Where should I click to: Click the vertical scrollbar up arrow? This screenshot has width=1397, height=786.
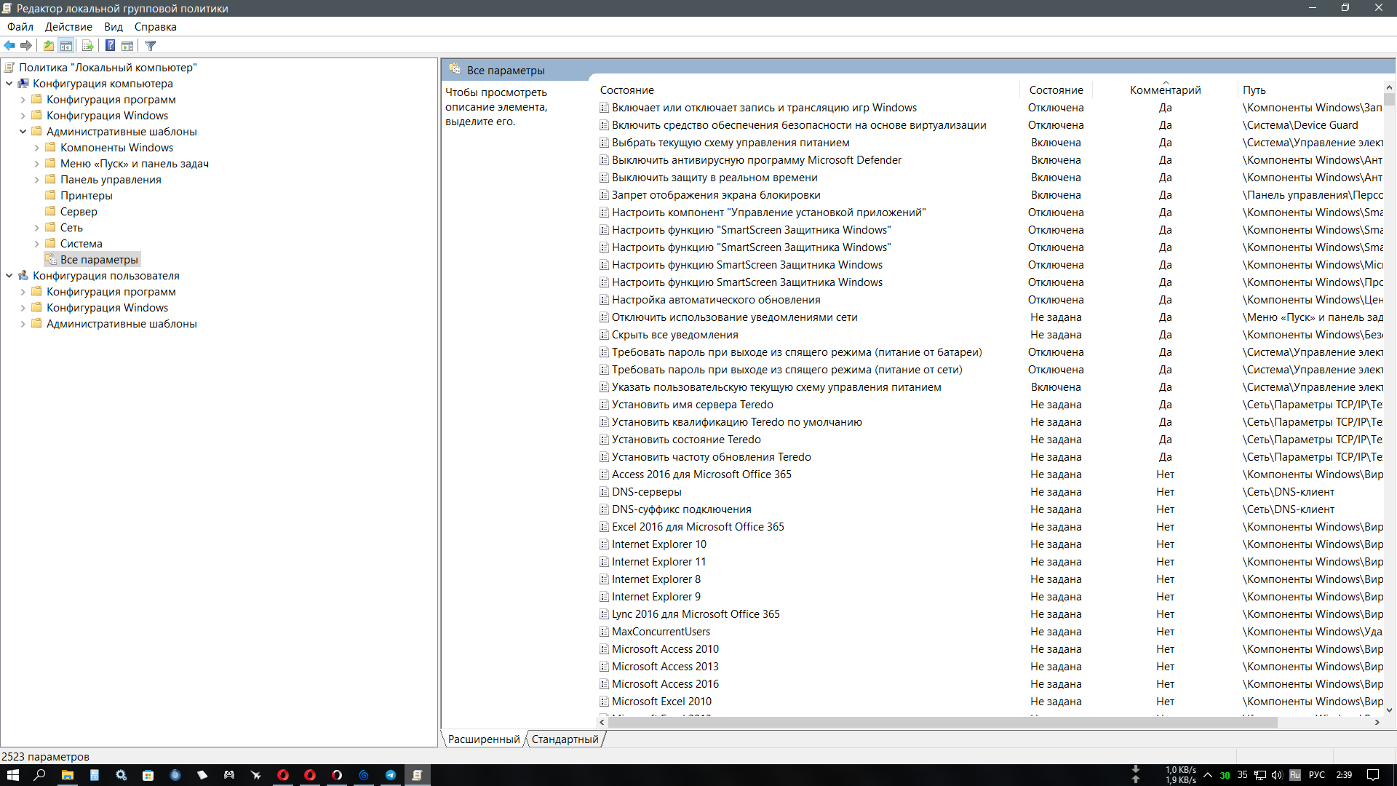tap(1389, 87)
